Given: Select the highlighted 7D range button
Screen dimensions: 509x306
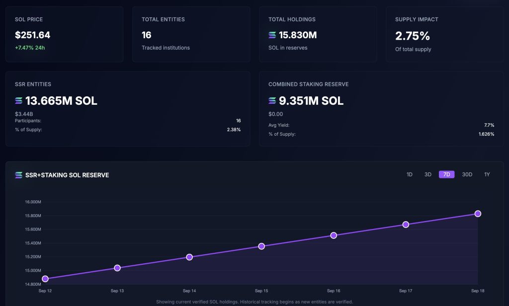Looking at the screenshot, I should [x=446, y=174].
